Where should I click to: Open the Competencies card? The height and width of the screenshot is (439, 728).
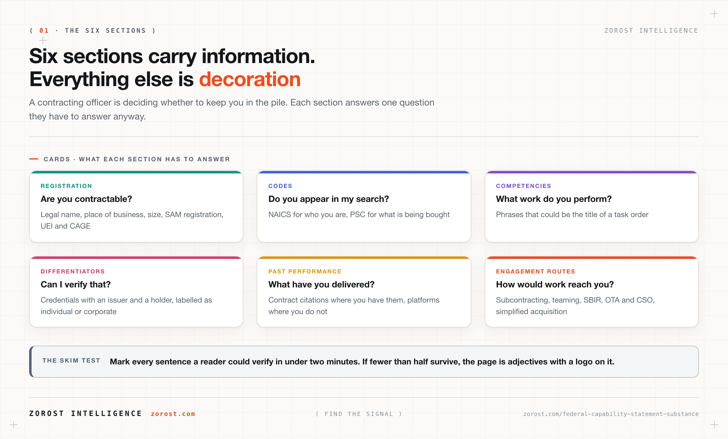(592, 206)
